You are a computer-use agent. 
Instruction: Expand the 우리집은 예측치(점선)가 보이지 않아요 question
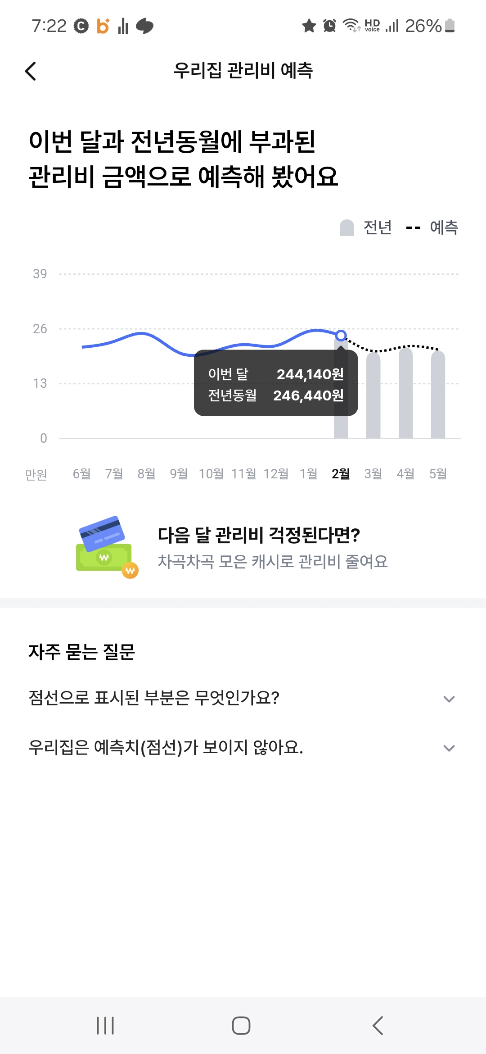(449, 748)
